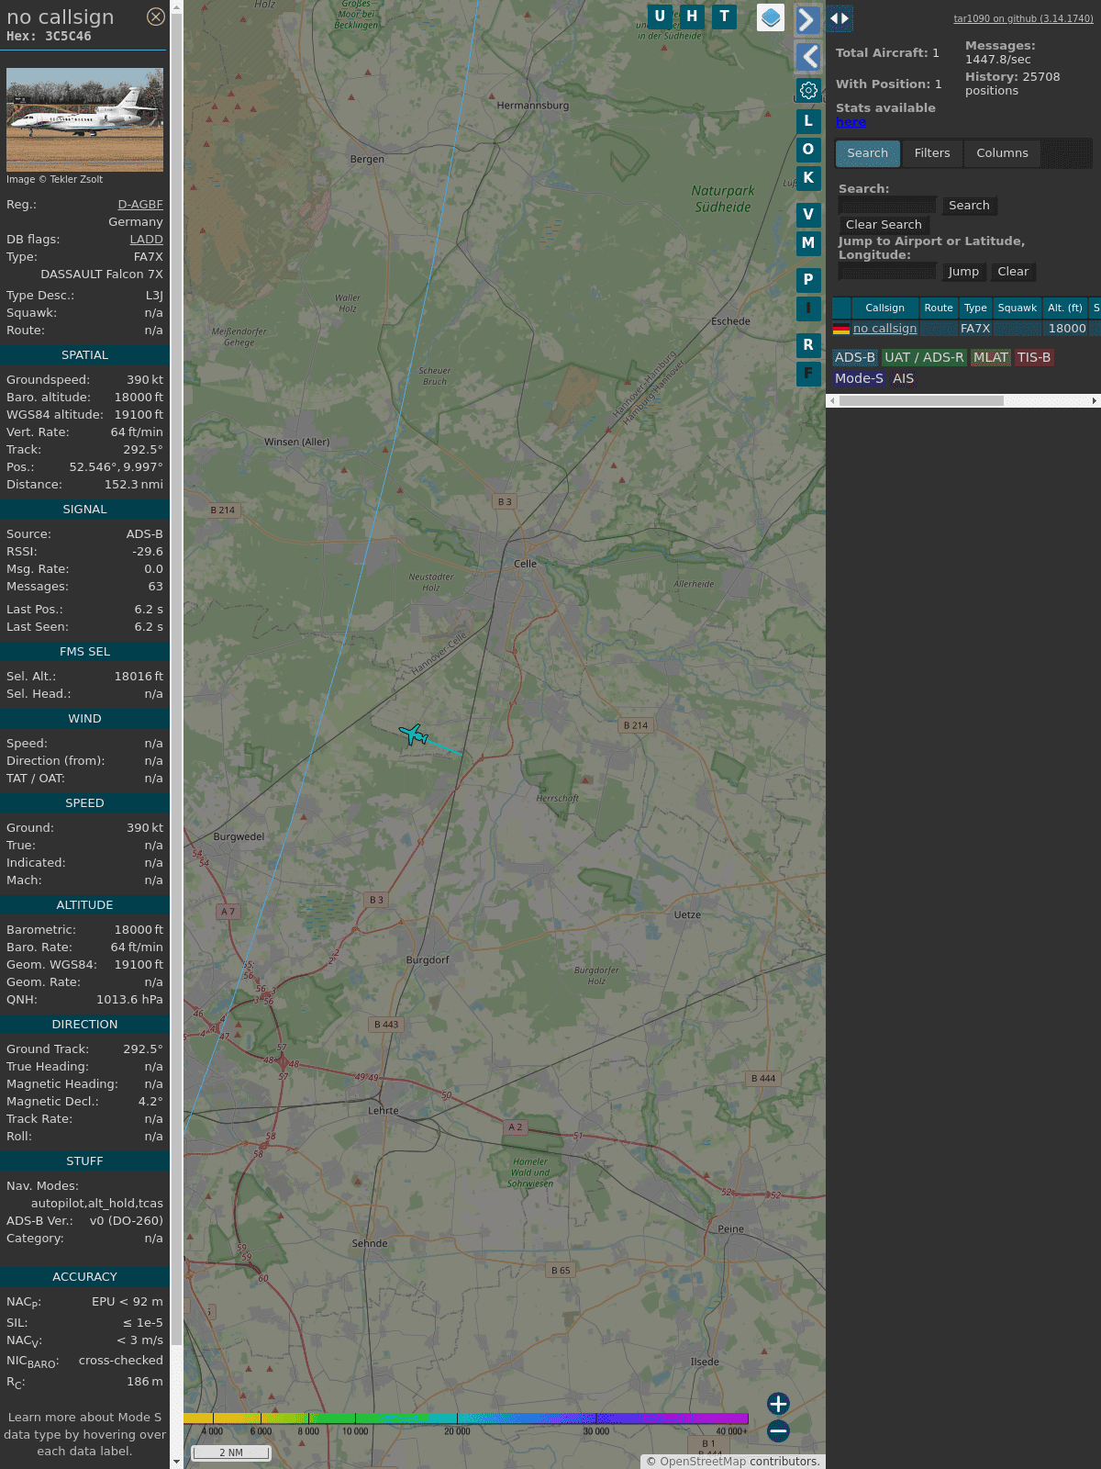Switch to the Search tab
Screen dimensions: 1101x1469
pyautogui.click(x=867, y=153)
